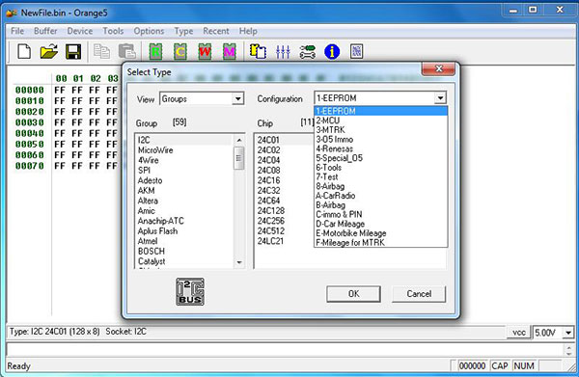
Task: Choose F-Mileage for MTRK configuration
Action: 381,242
